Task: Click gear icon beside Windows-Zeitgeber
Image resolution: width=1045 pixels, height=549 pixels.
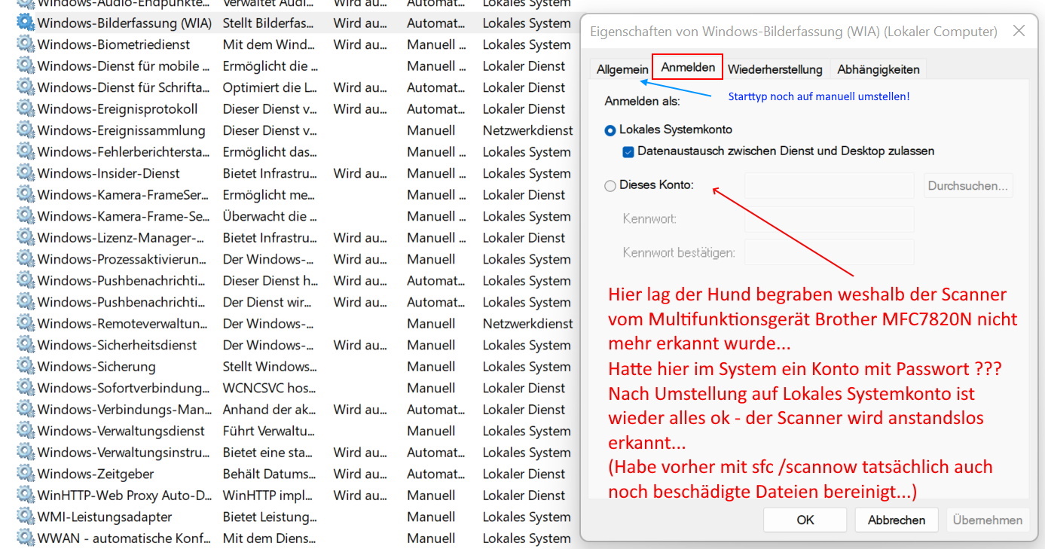Action: coord(26,474)
